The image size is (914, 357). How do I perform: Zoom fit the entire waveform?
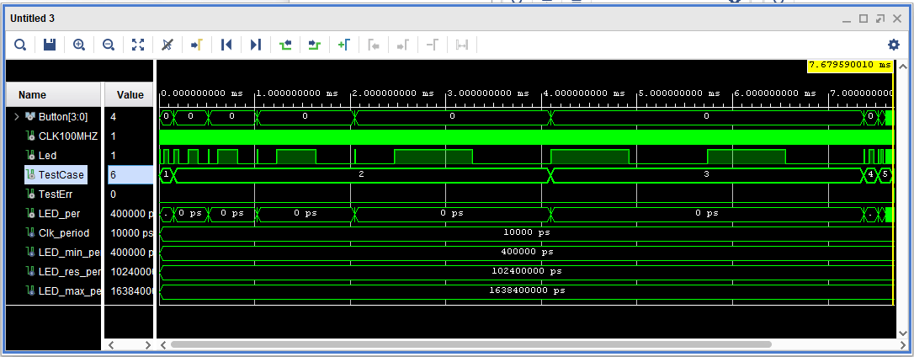(x=138, y=45)
